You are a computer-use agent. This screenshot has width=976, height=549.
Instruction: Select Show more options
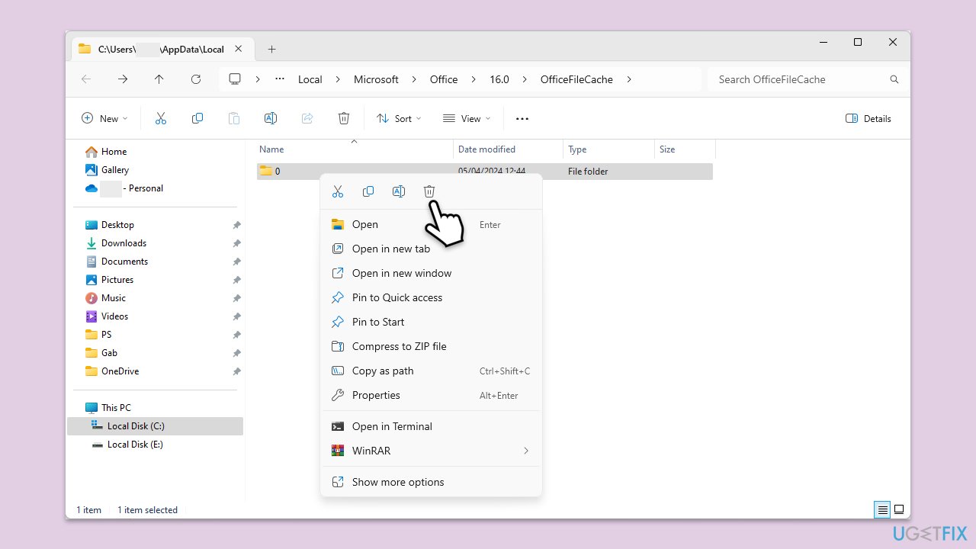coord(431,482)
